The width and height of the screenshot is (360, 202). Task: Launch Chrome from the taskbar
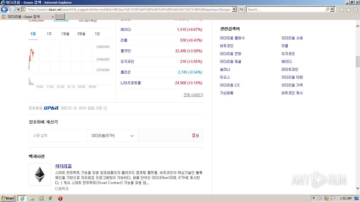point(51,198)
